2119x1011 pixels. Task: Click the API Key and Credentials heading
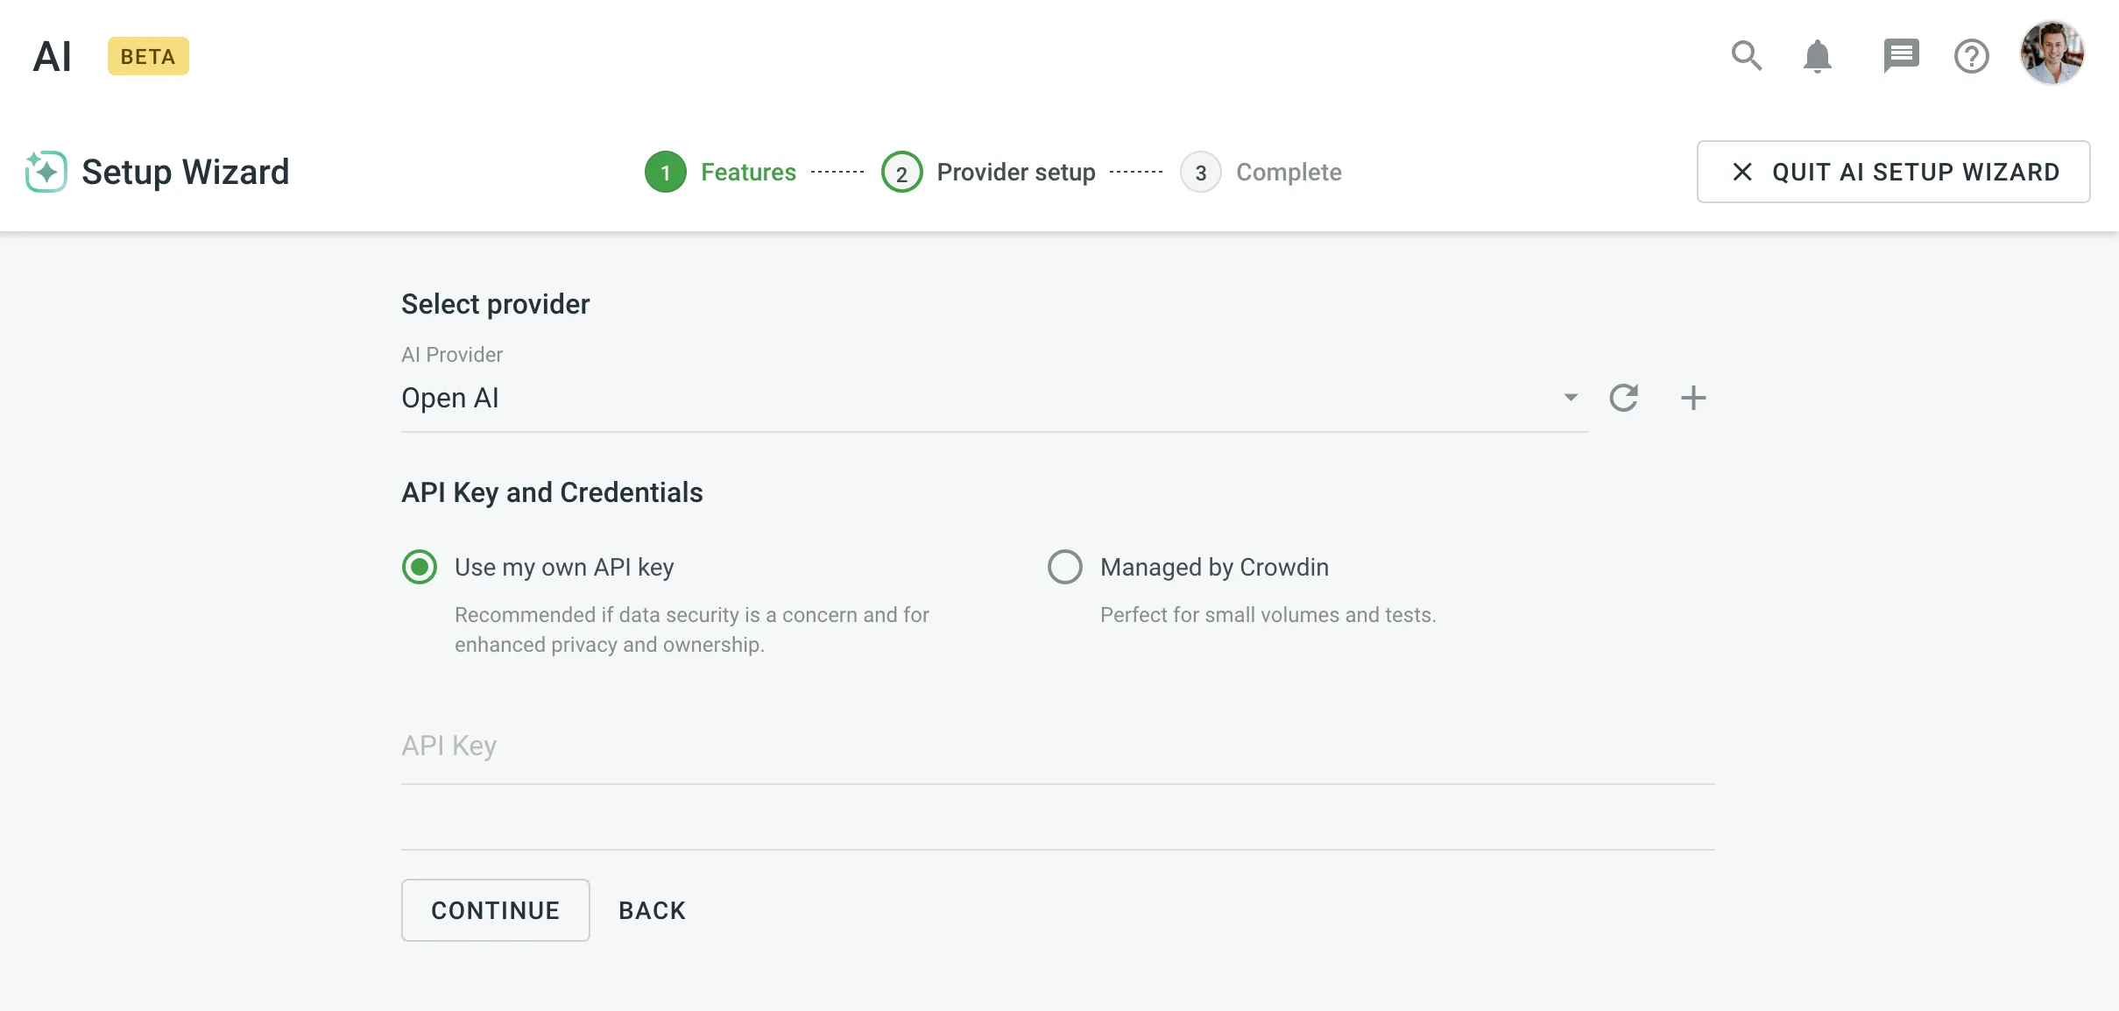click(x=552, y=492)
